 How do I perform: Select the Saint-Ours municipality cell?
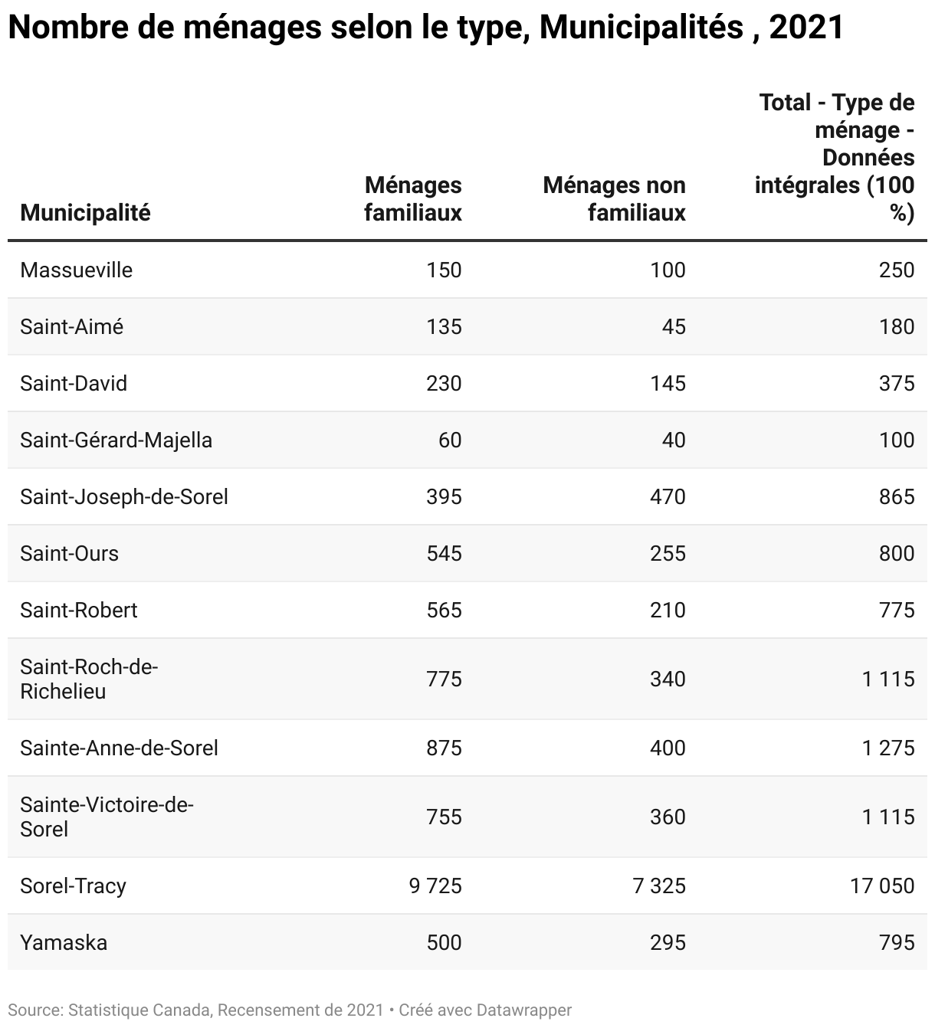[70, 553]
